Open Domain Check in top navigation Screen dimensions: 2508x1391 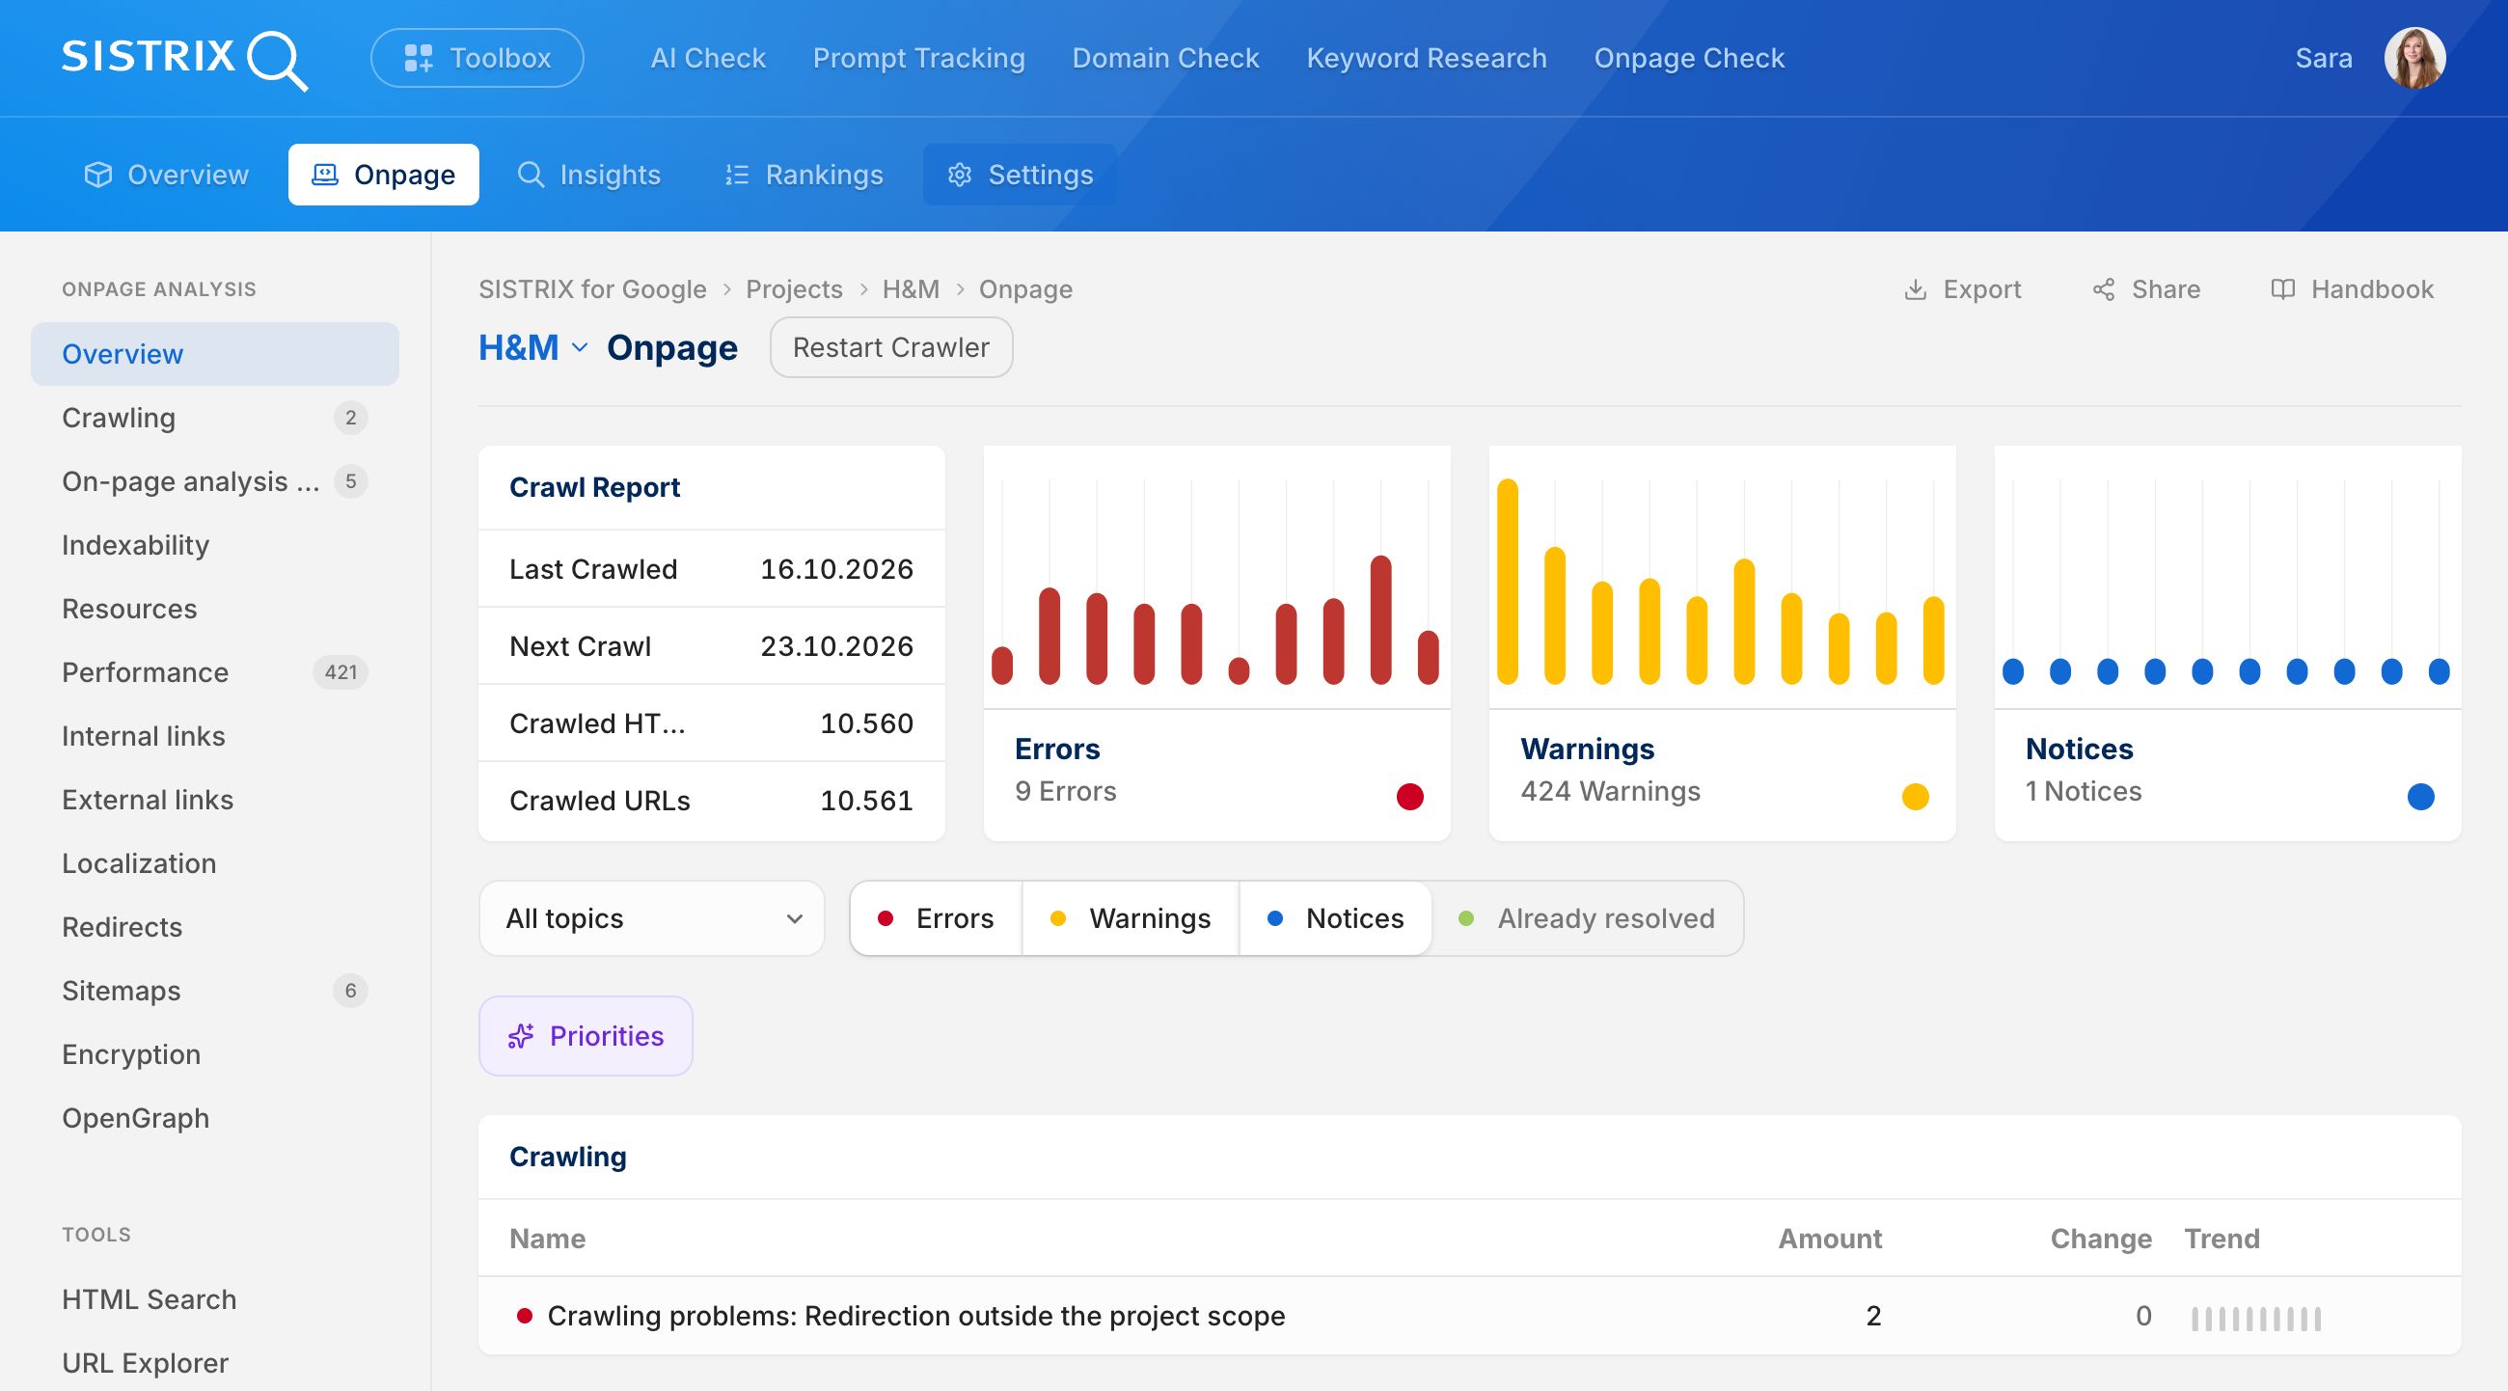(1165, 59)
